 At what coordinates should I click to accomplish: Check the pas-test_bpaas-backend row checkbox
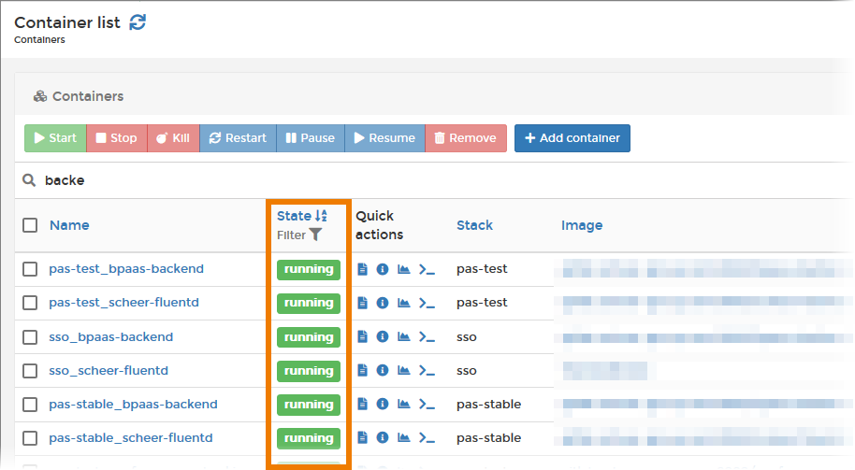click(30, 269)
